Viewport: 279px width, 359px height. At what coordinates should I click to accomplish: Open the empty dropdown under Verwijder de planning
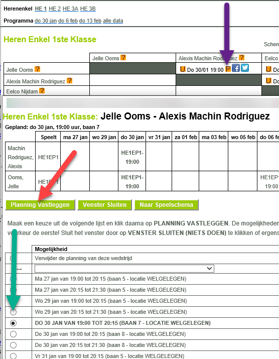tap(124, 269)
